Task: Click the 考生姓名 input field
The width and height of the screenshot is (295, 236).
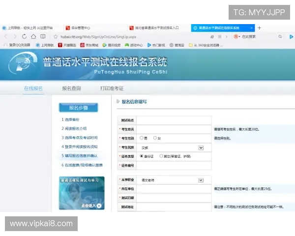Action: coord(174,129)
